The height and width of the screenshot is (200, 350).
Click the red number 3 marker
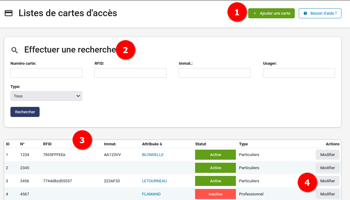(x=82, y=140)
